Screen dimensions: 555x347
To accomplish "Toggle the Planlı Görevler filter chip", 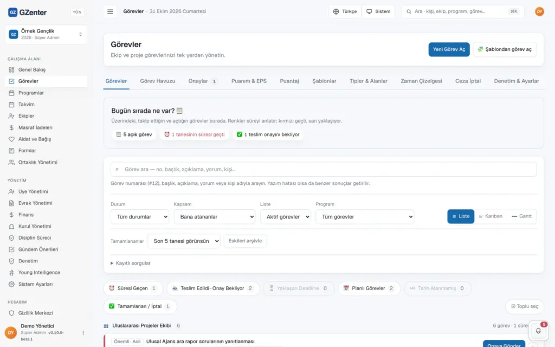I will pos(369,288).
